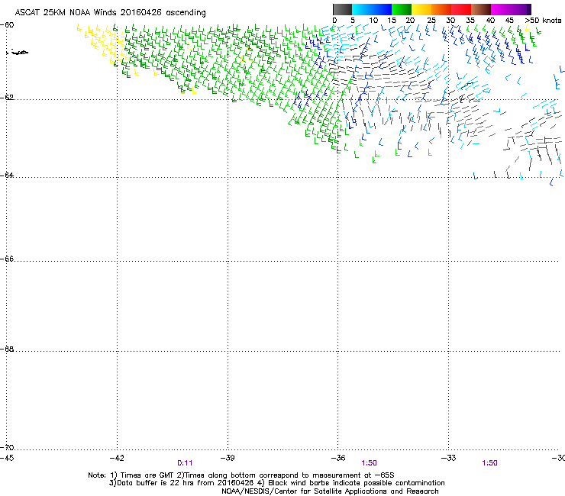Click the "-64" latitude axis label

[x=8, y=176]
